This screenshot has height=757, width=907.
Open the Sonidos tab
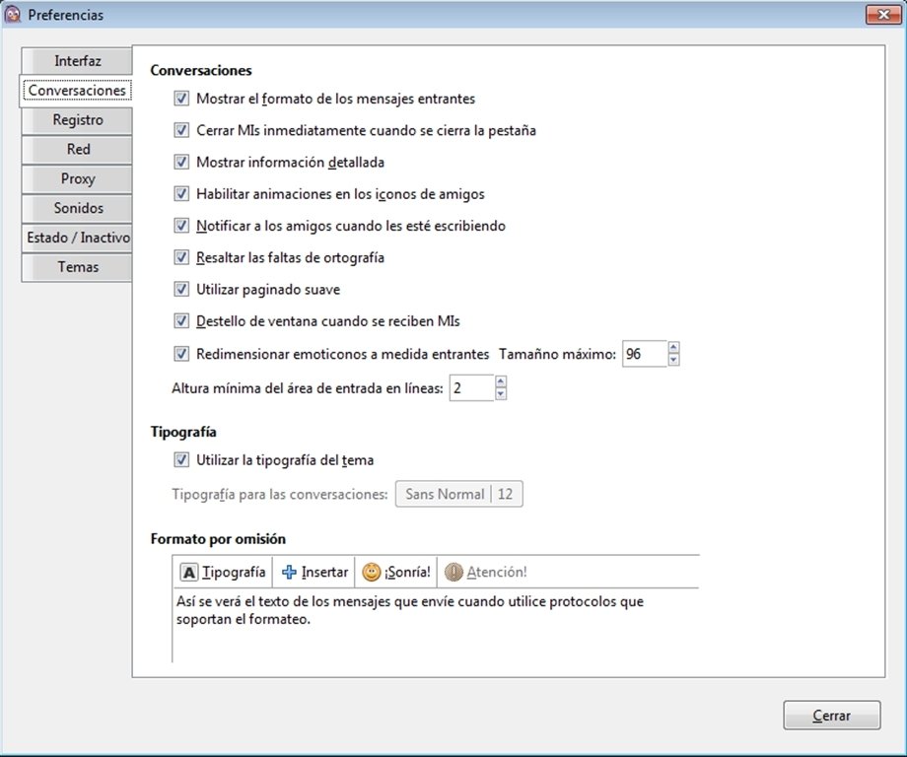[x=77, y=208]
